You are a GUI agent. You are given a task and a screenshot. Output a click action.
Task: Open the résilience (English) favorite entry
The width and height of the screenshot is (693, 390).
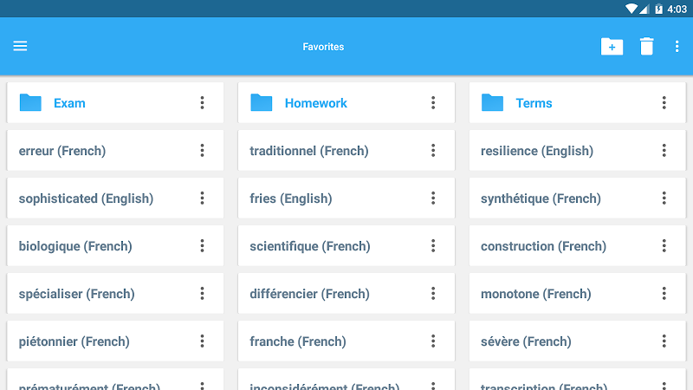click(537, 151)
